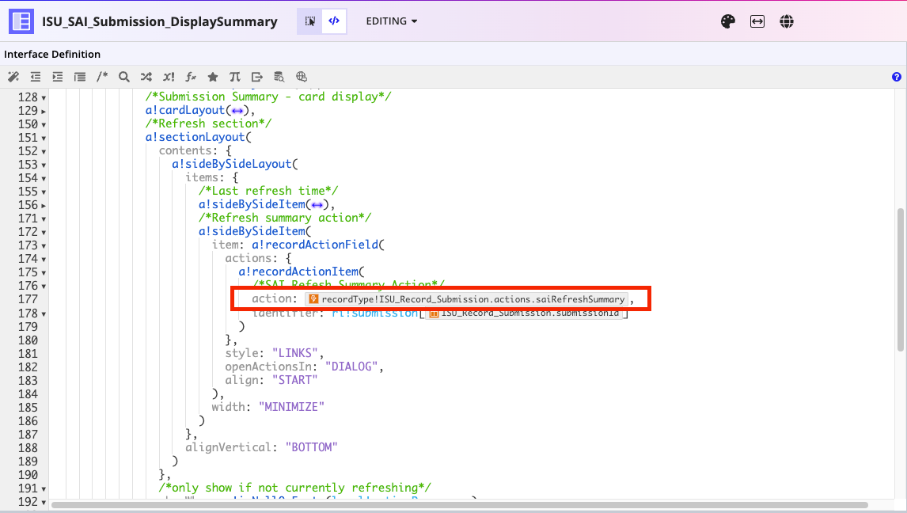The width and height of the screenshot is (907, 513).
Task: Click the a!recordActionItem function name
Action: click(298, 272)
